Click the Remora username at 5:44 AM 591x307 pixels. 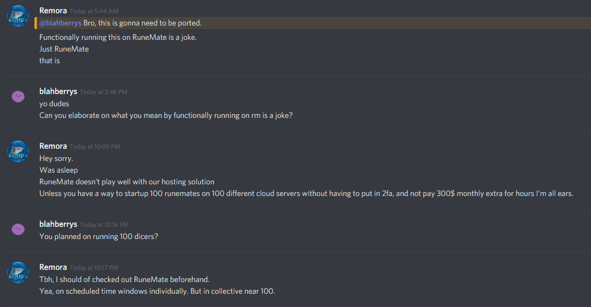(x=53, y=11)
